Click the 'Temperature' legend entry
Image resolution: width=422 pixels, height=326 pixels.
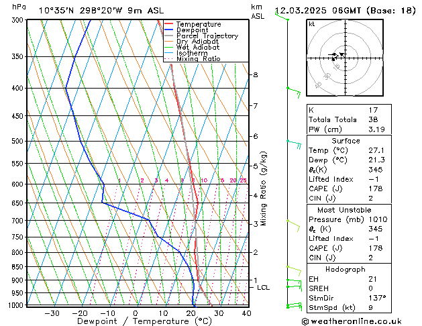point(199,24)
